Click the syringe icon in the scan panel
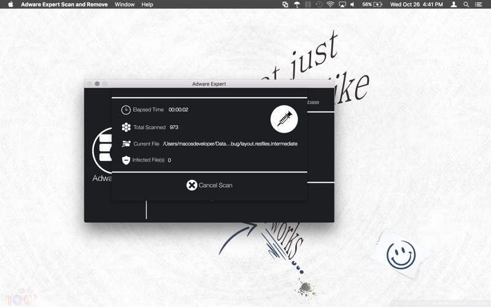 [x=284, y=119]
